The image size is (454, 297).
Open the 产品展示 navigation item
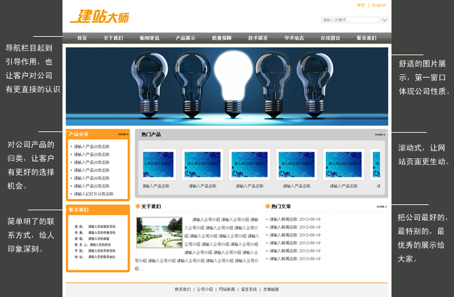[186, 38]
